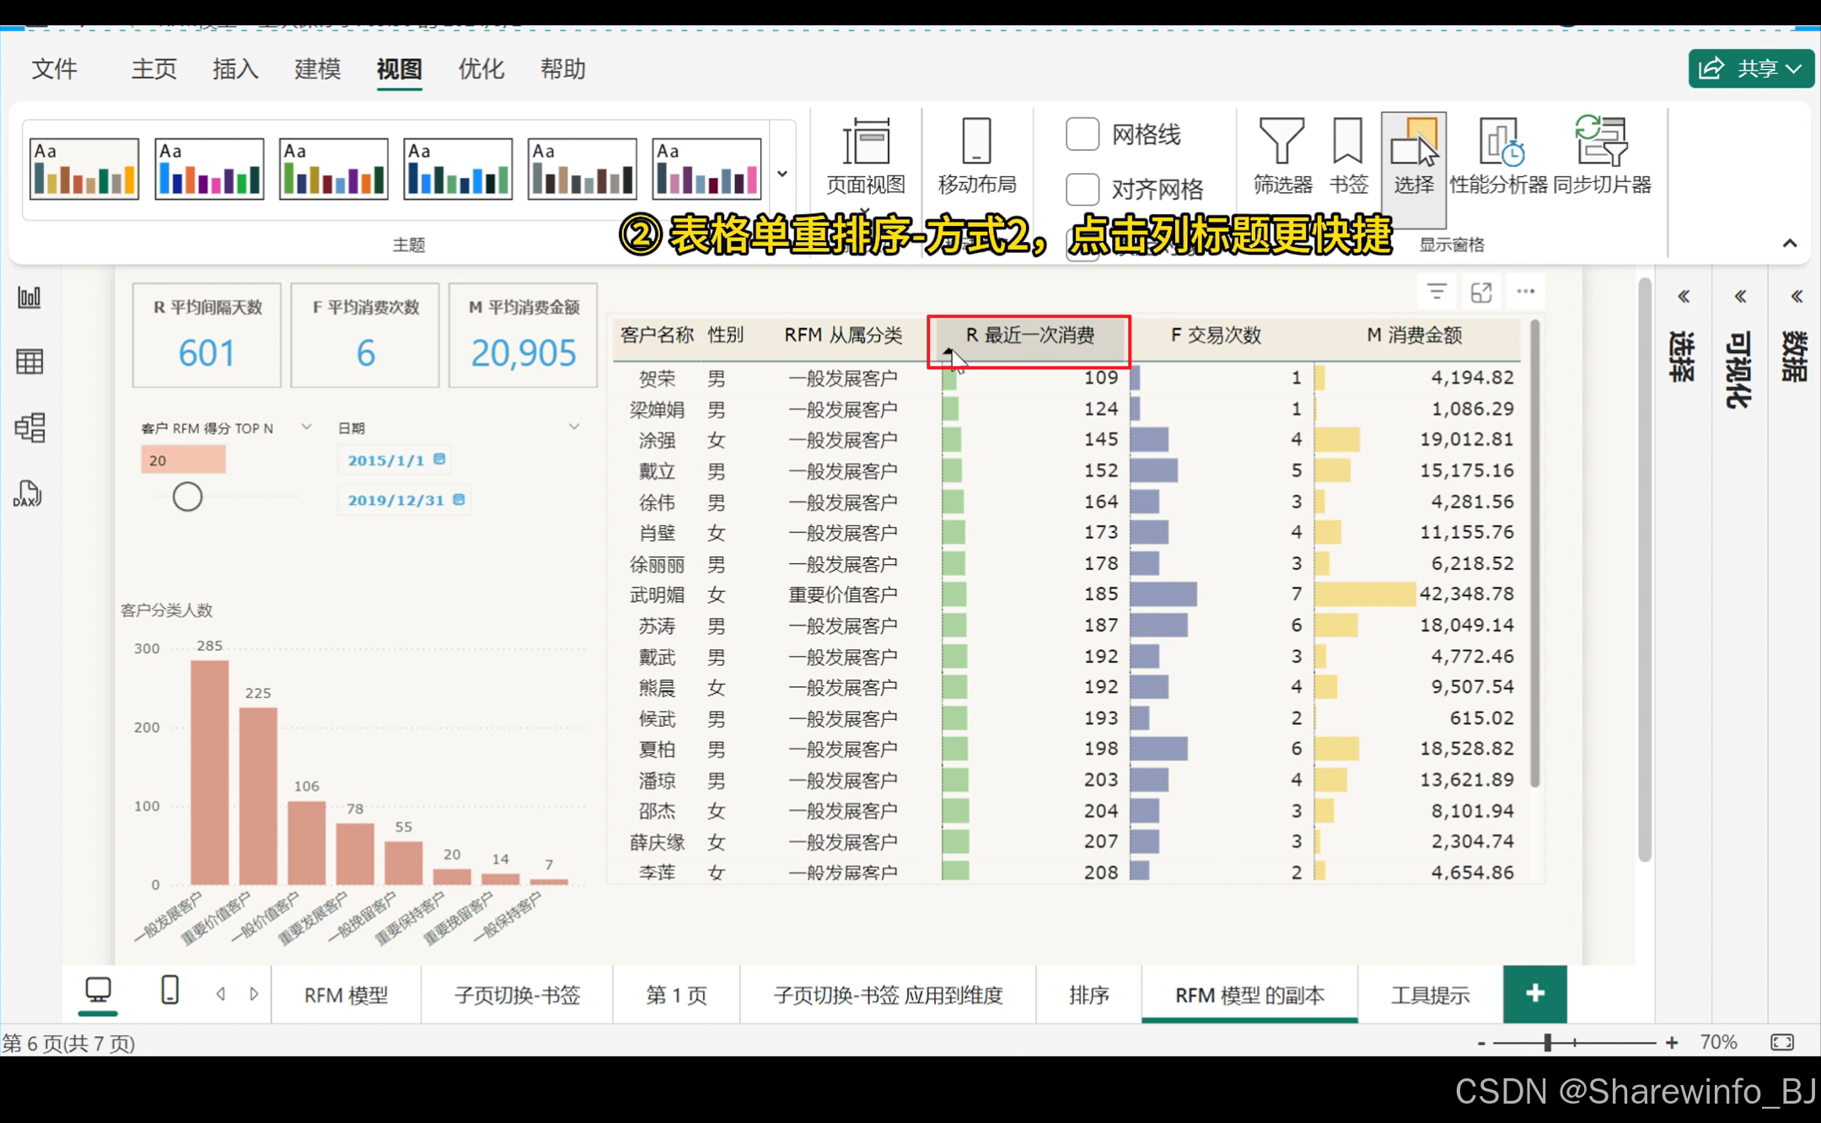Viewport: 1821px width, 1123px height.
Task: Expand the 日期 slicer dropdown chevron
Action: coord(574,427)
